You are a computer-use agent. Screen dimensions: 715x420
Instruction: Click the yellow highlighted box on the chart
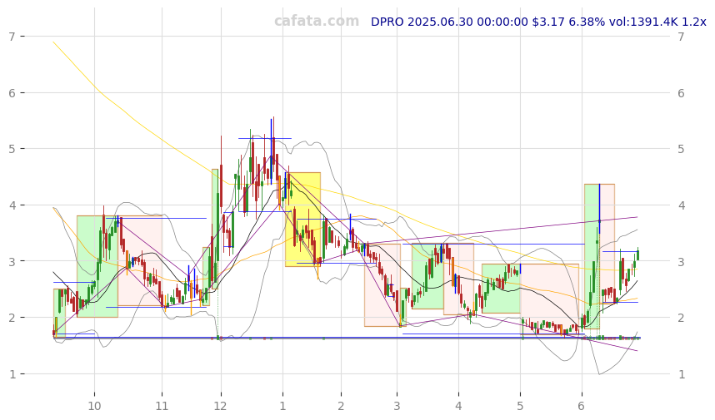(302, 220)
